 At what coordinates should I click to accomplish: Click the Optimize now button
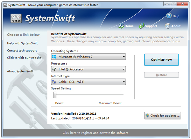click(161, 60)
